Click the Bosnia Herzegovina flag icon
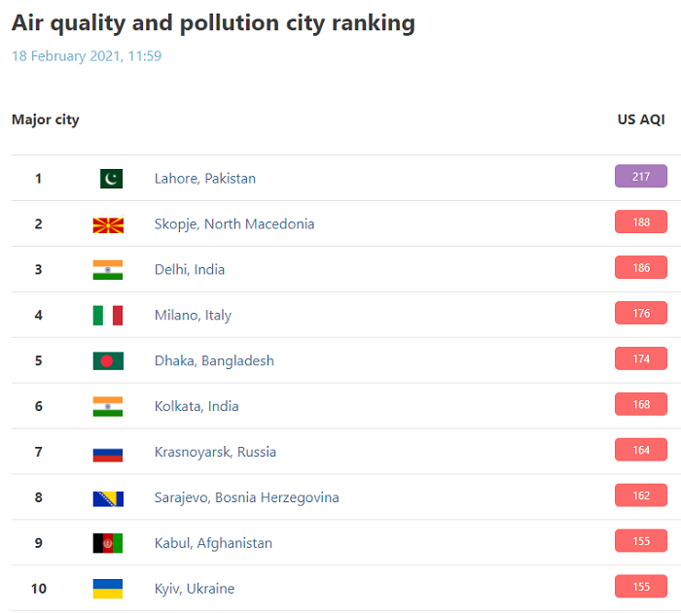 [108, 499]
